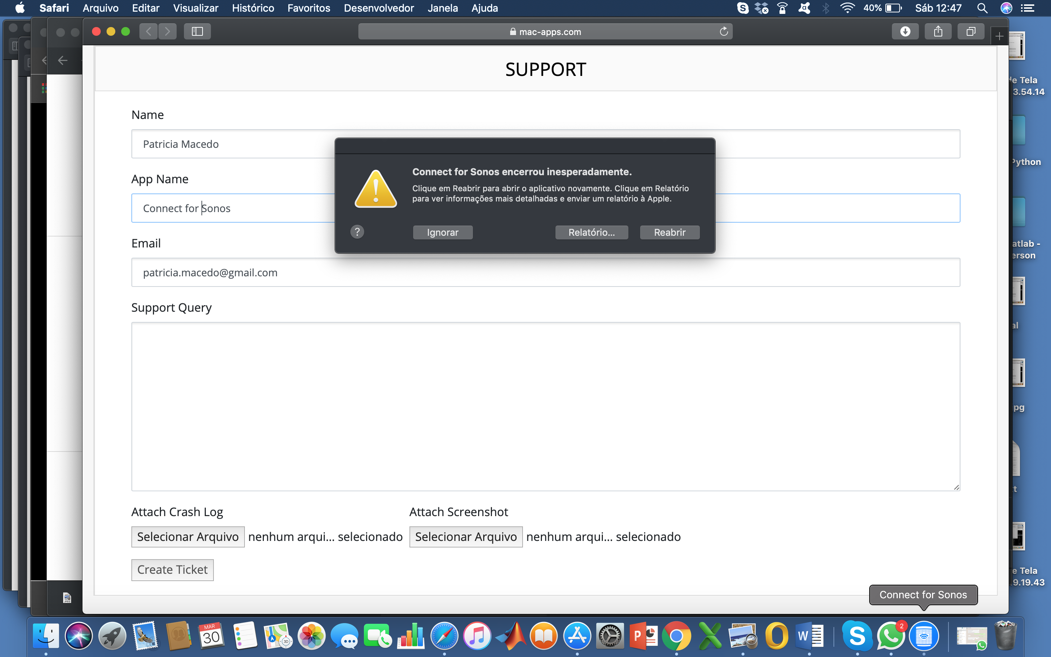Click the Reabrir button in the crash dialog
Viewport: 1051px width, 657px height.
click(x=669, y=233)
